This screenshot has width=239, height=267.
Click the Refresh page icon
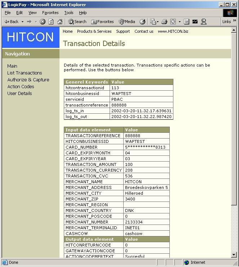click(51, 22)
